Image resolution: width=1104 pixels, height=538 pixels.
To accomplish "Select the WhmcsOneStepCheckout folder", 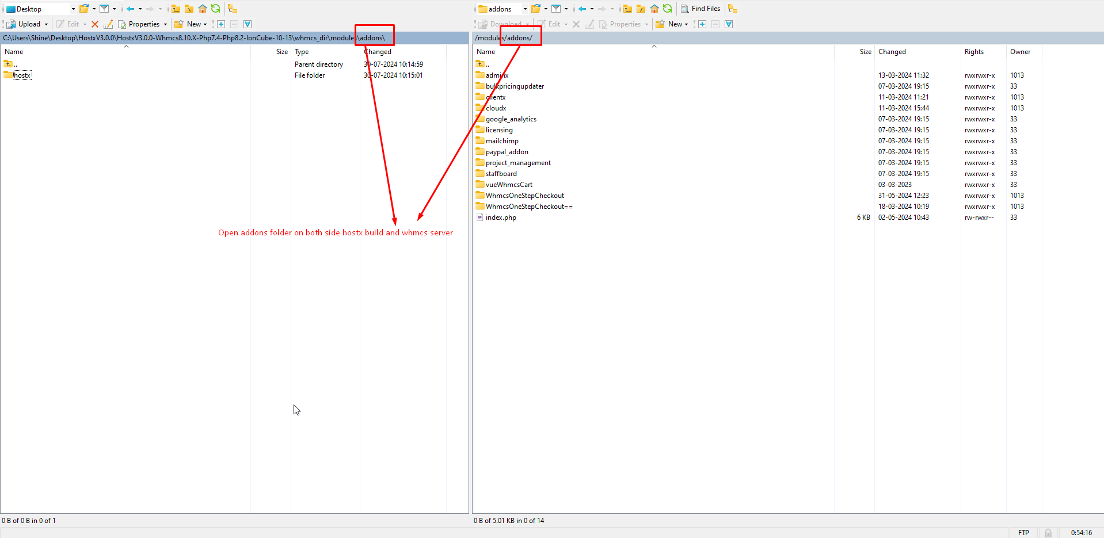I will 524,196.
